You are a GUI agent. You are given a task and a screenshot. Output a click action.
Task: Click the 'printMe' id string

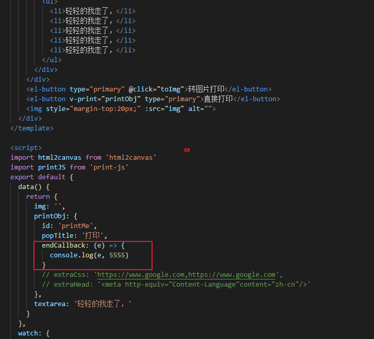click(x=76, y=226)
